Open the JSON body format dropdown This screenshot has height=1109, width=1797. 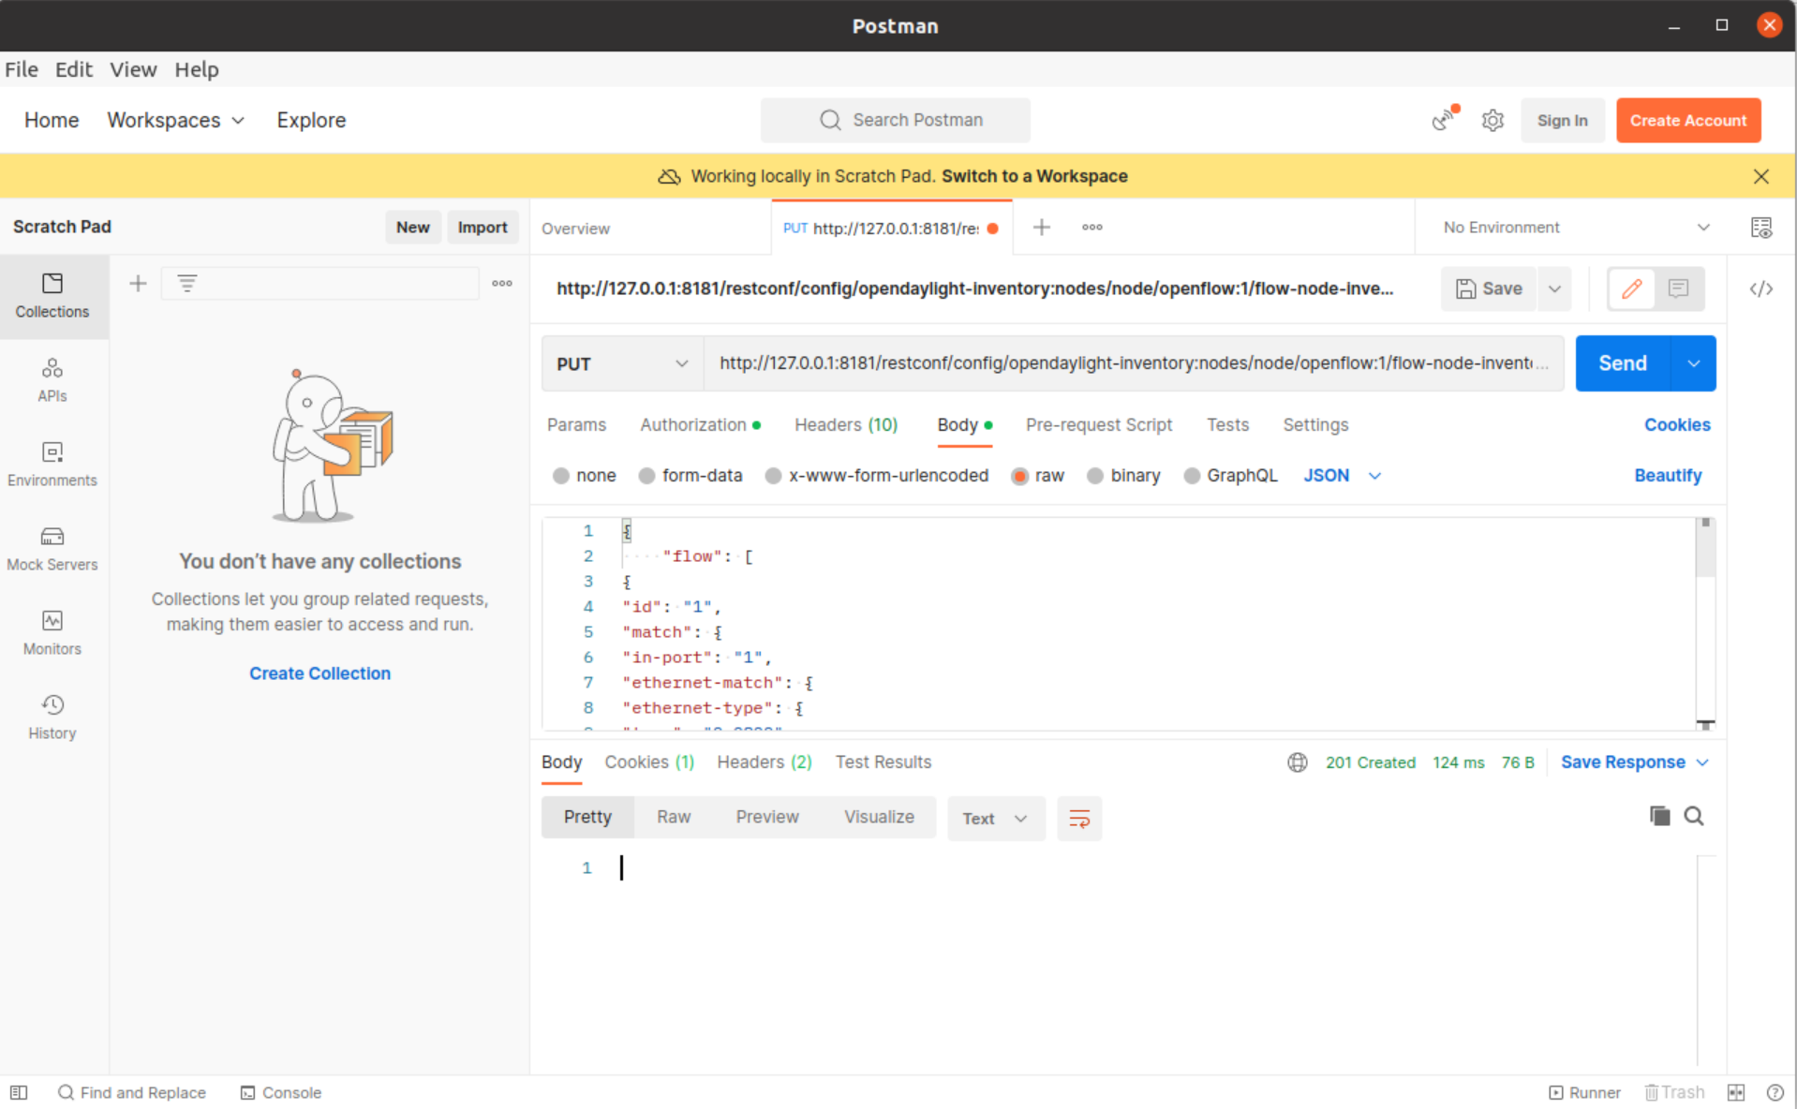coord(1342,476)
